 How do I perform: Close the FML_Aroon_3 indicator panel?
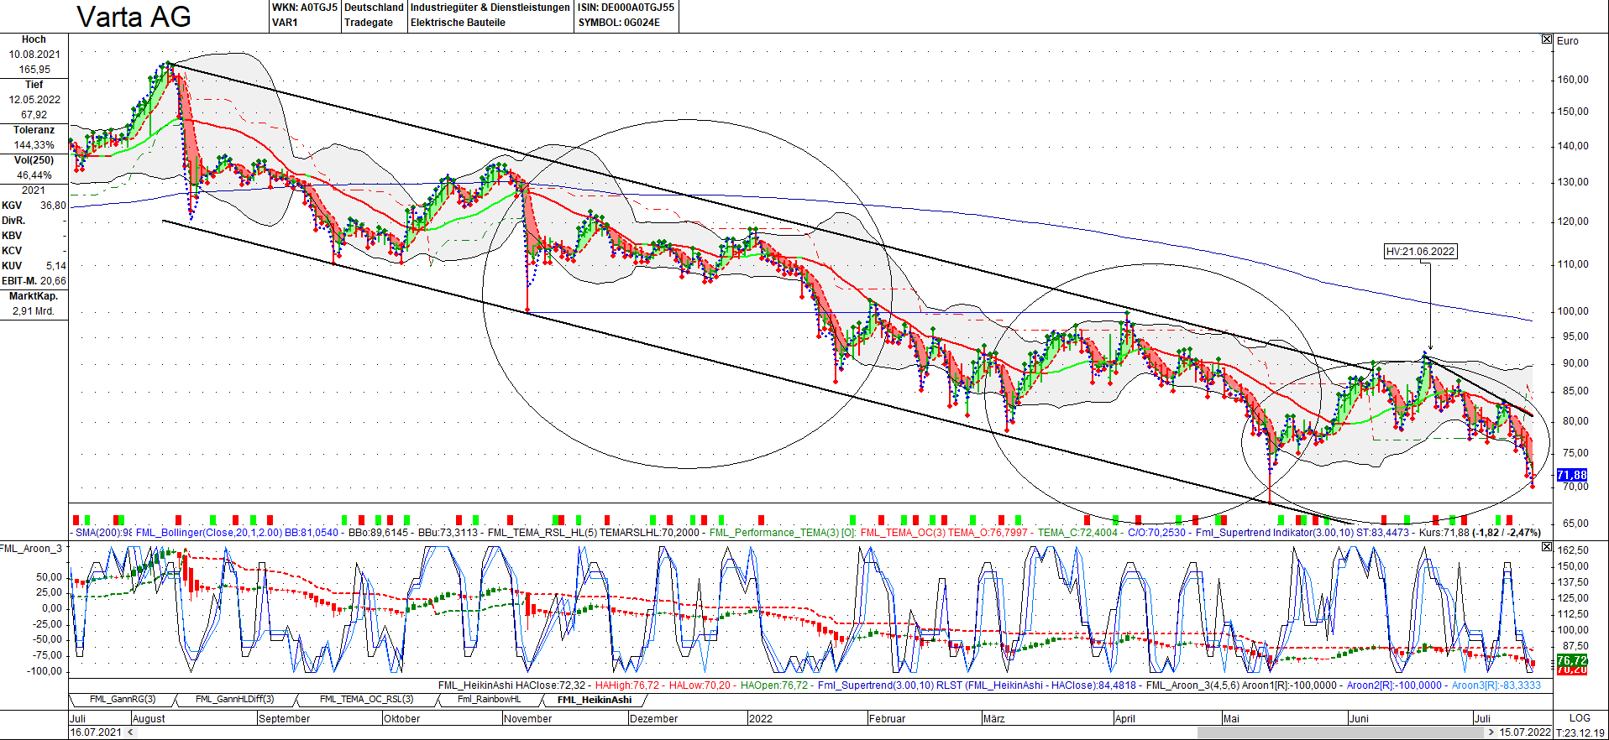point(1547,547)
